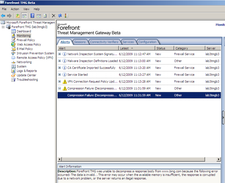
Task: Click the Show/Hide Action Pane icon
Action: (x=39, y=16)
